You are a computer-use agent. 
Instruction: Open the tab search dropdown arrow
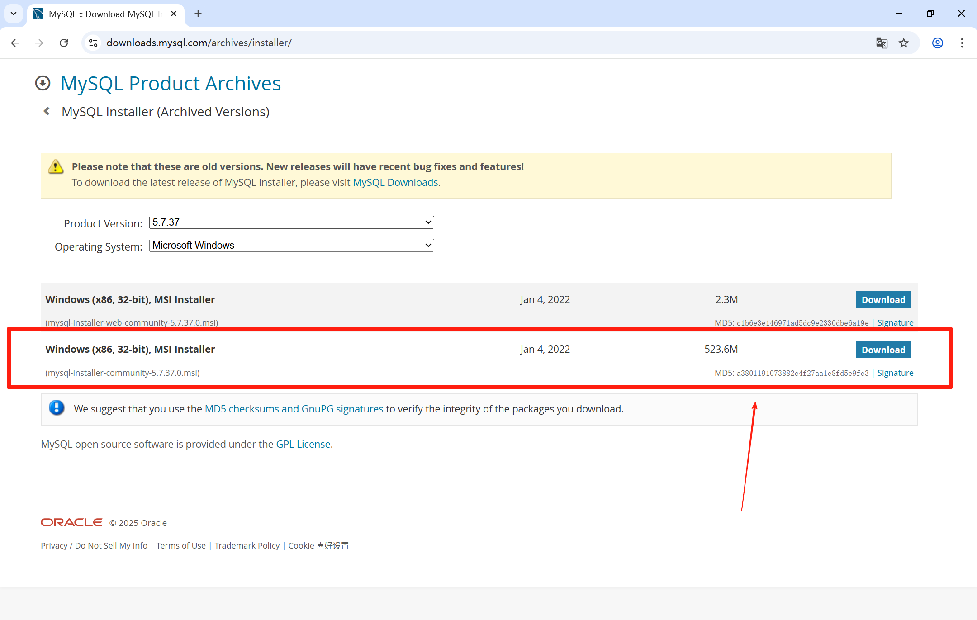click(x=14, y=14)
